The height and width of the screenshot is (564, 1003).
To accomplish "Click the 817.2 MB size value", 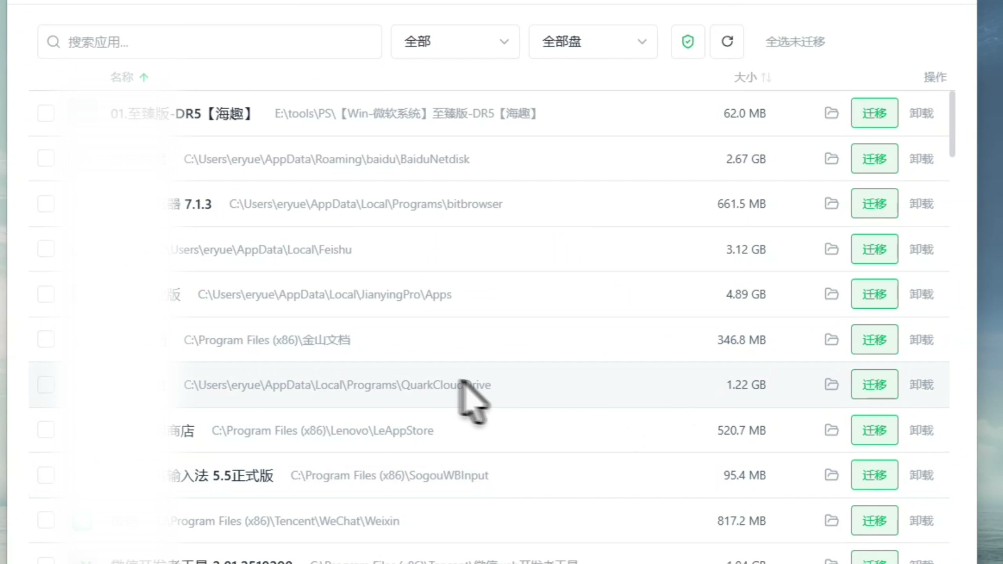I will pyautogui.click(x=741, y=521).
